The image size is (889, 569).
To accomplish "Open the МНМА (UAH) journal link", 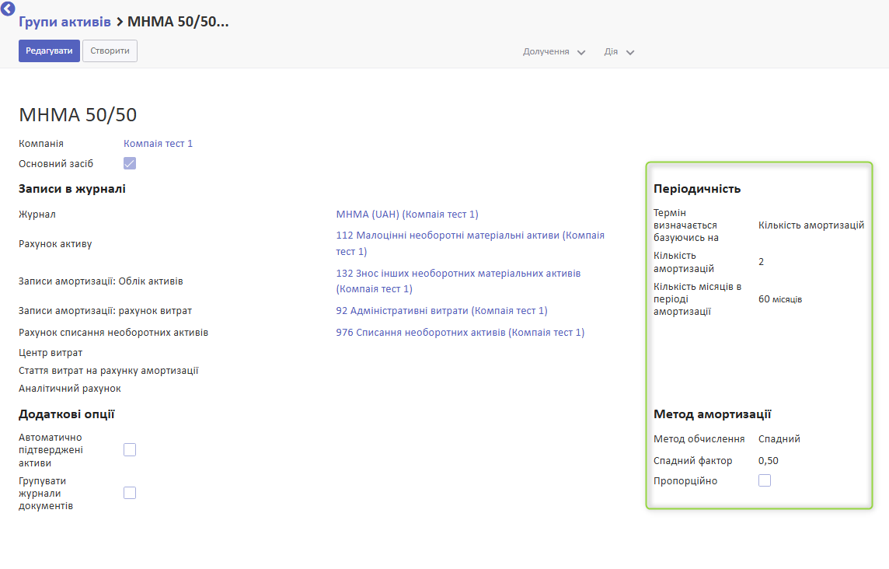I will (x=407, y=215).
